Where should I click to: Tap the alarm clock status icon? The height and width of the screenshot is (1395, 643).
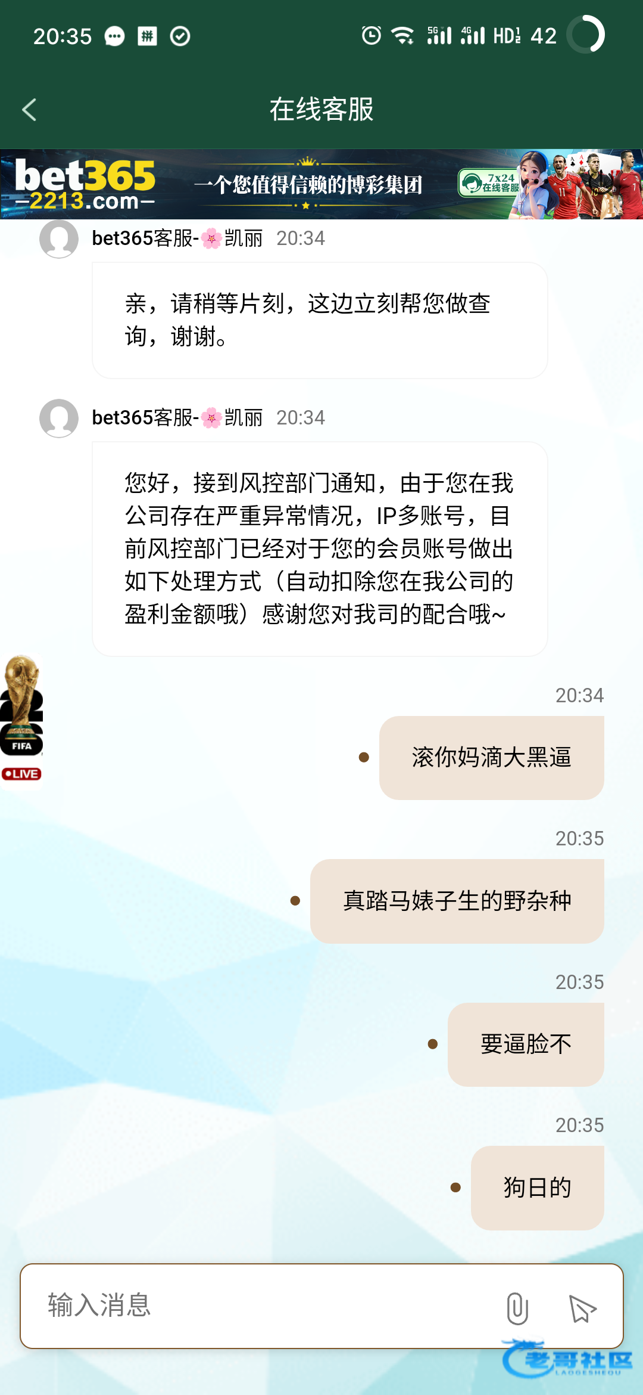pos(372,36)
